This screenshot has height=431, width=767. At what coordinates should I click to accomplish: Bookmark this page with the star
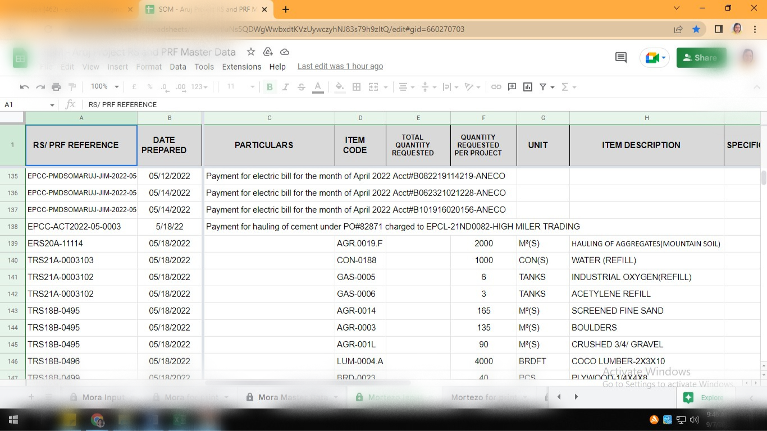click(x=696, y=29)
